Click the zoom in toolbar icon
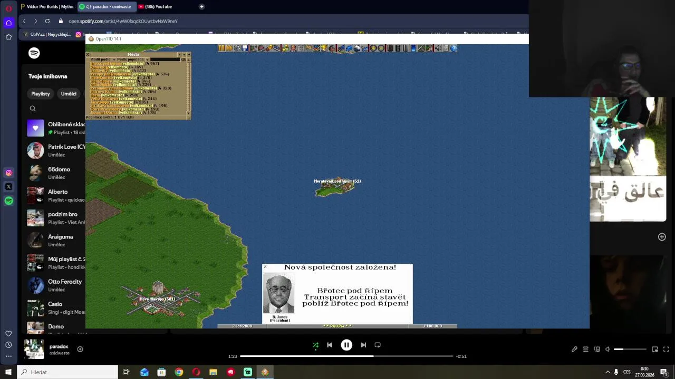 click(x=373, y=48)
